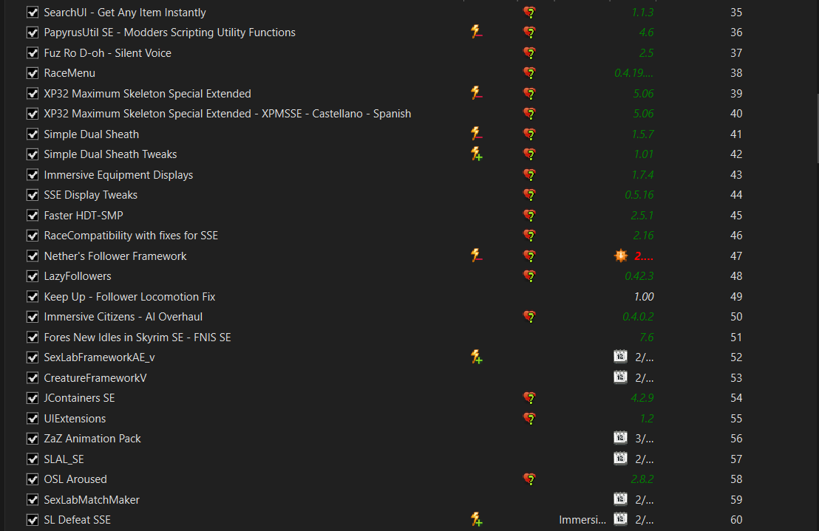The image size is (819, 531).
Task: Disable the SearchUI mod checkbox
Action: click(33, 12)
